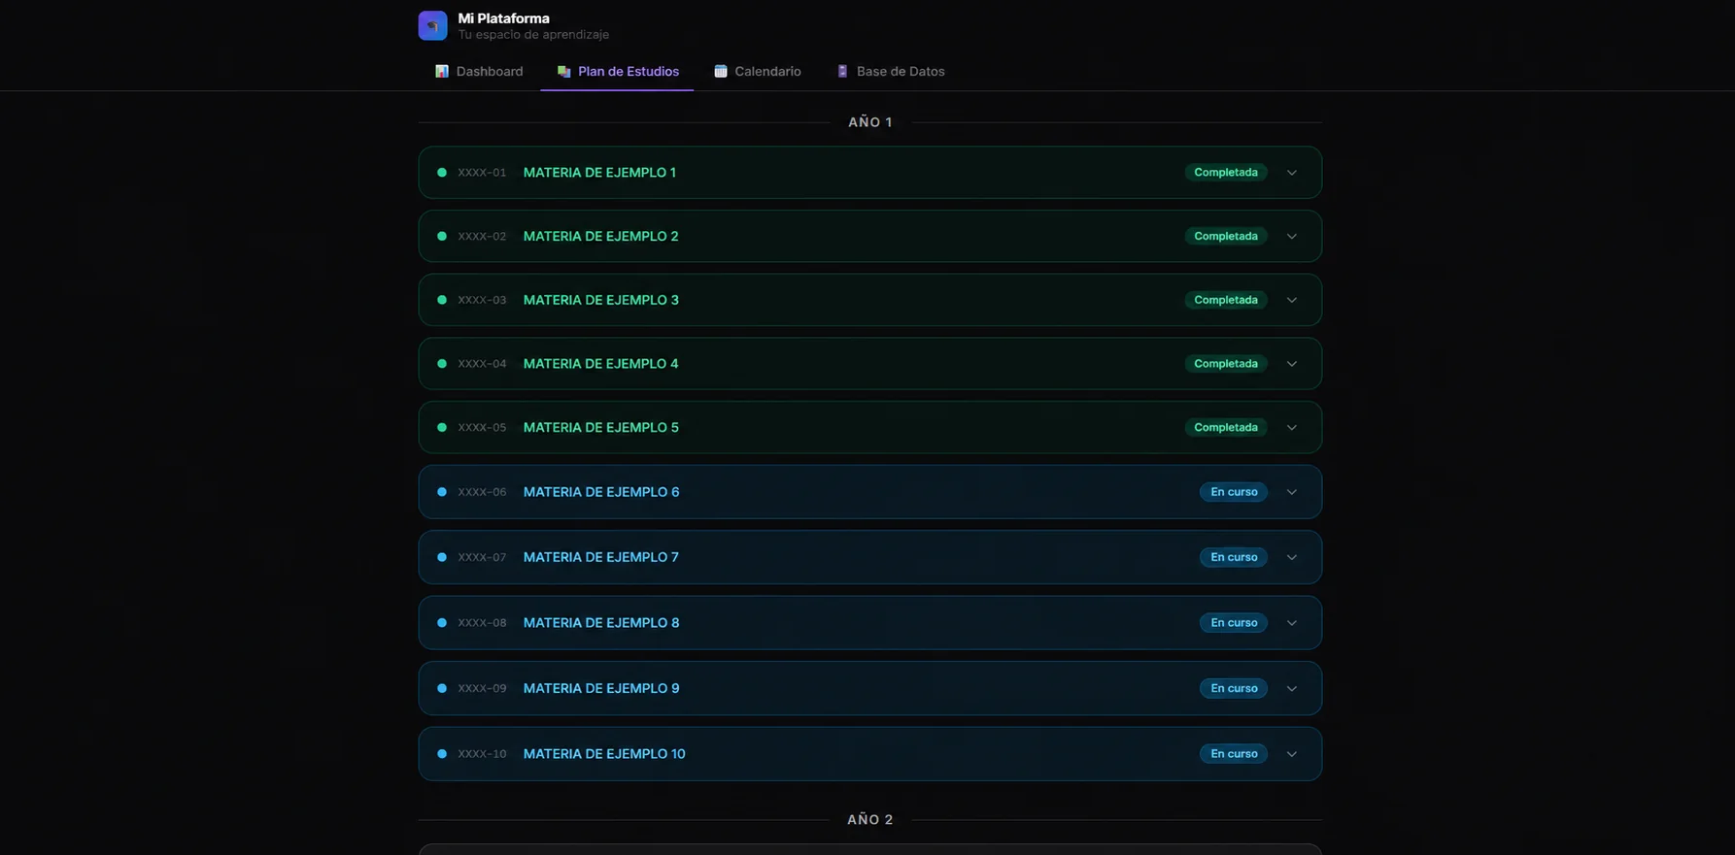
Task: Click the title MATERIA DE EJEMPLO 4
Action: point(601,364)
